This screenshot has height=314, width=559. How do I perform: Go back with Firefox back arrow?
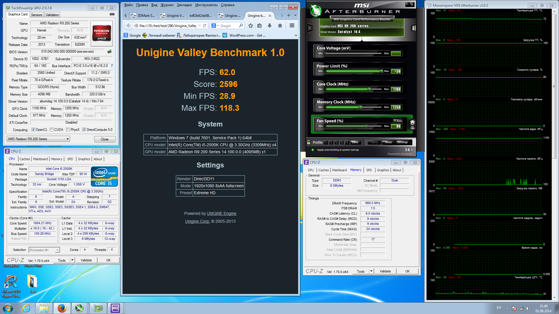point(128,26)
